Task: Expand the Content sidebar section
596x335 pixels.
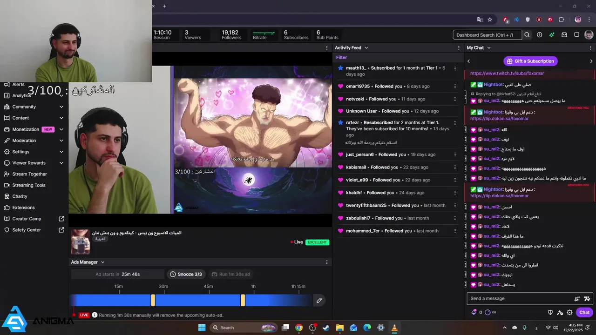Action: click(61, 118)
